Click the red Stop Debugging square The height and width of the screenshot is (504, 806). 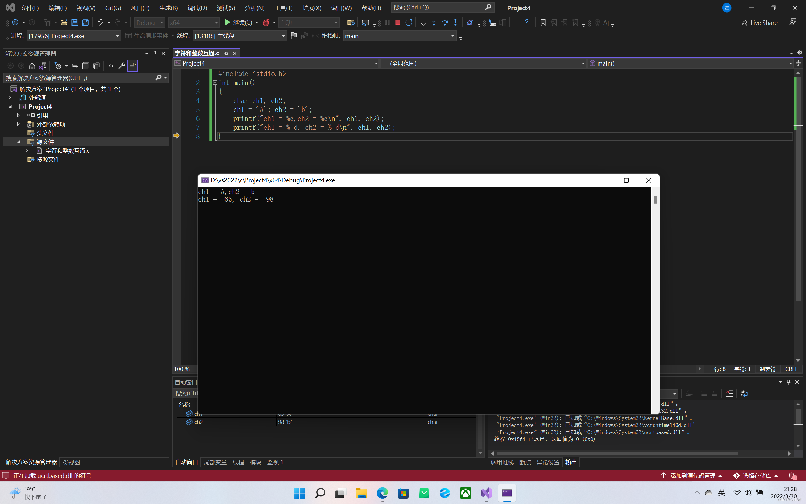coord(398,22)
